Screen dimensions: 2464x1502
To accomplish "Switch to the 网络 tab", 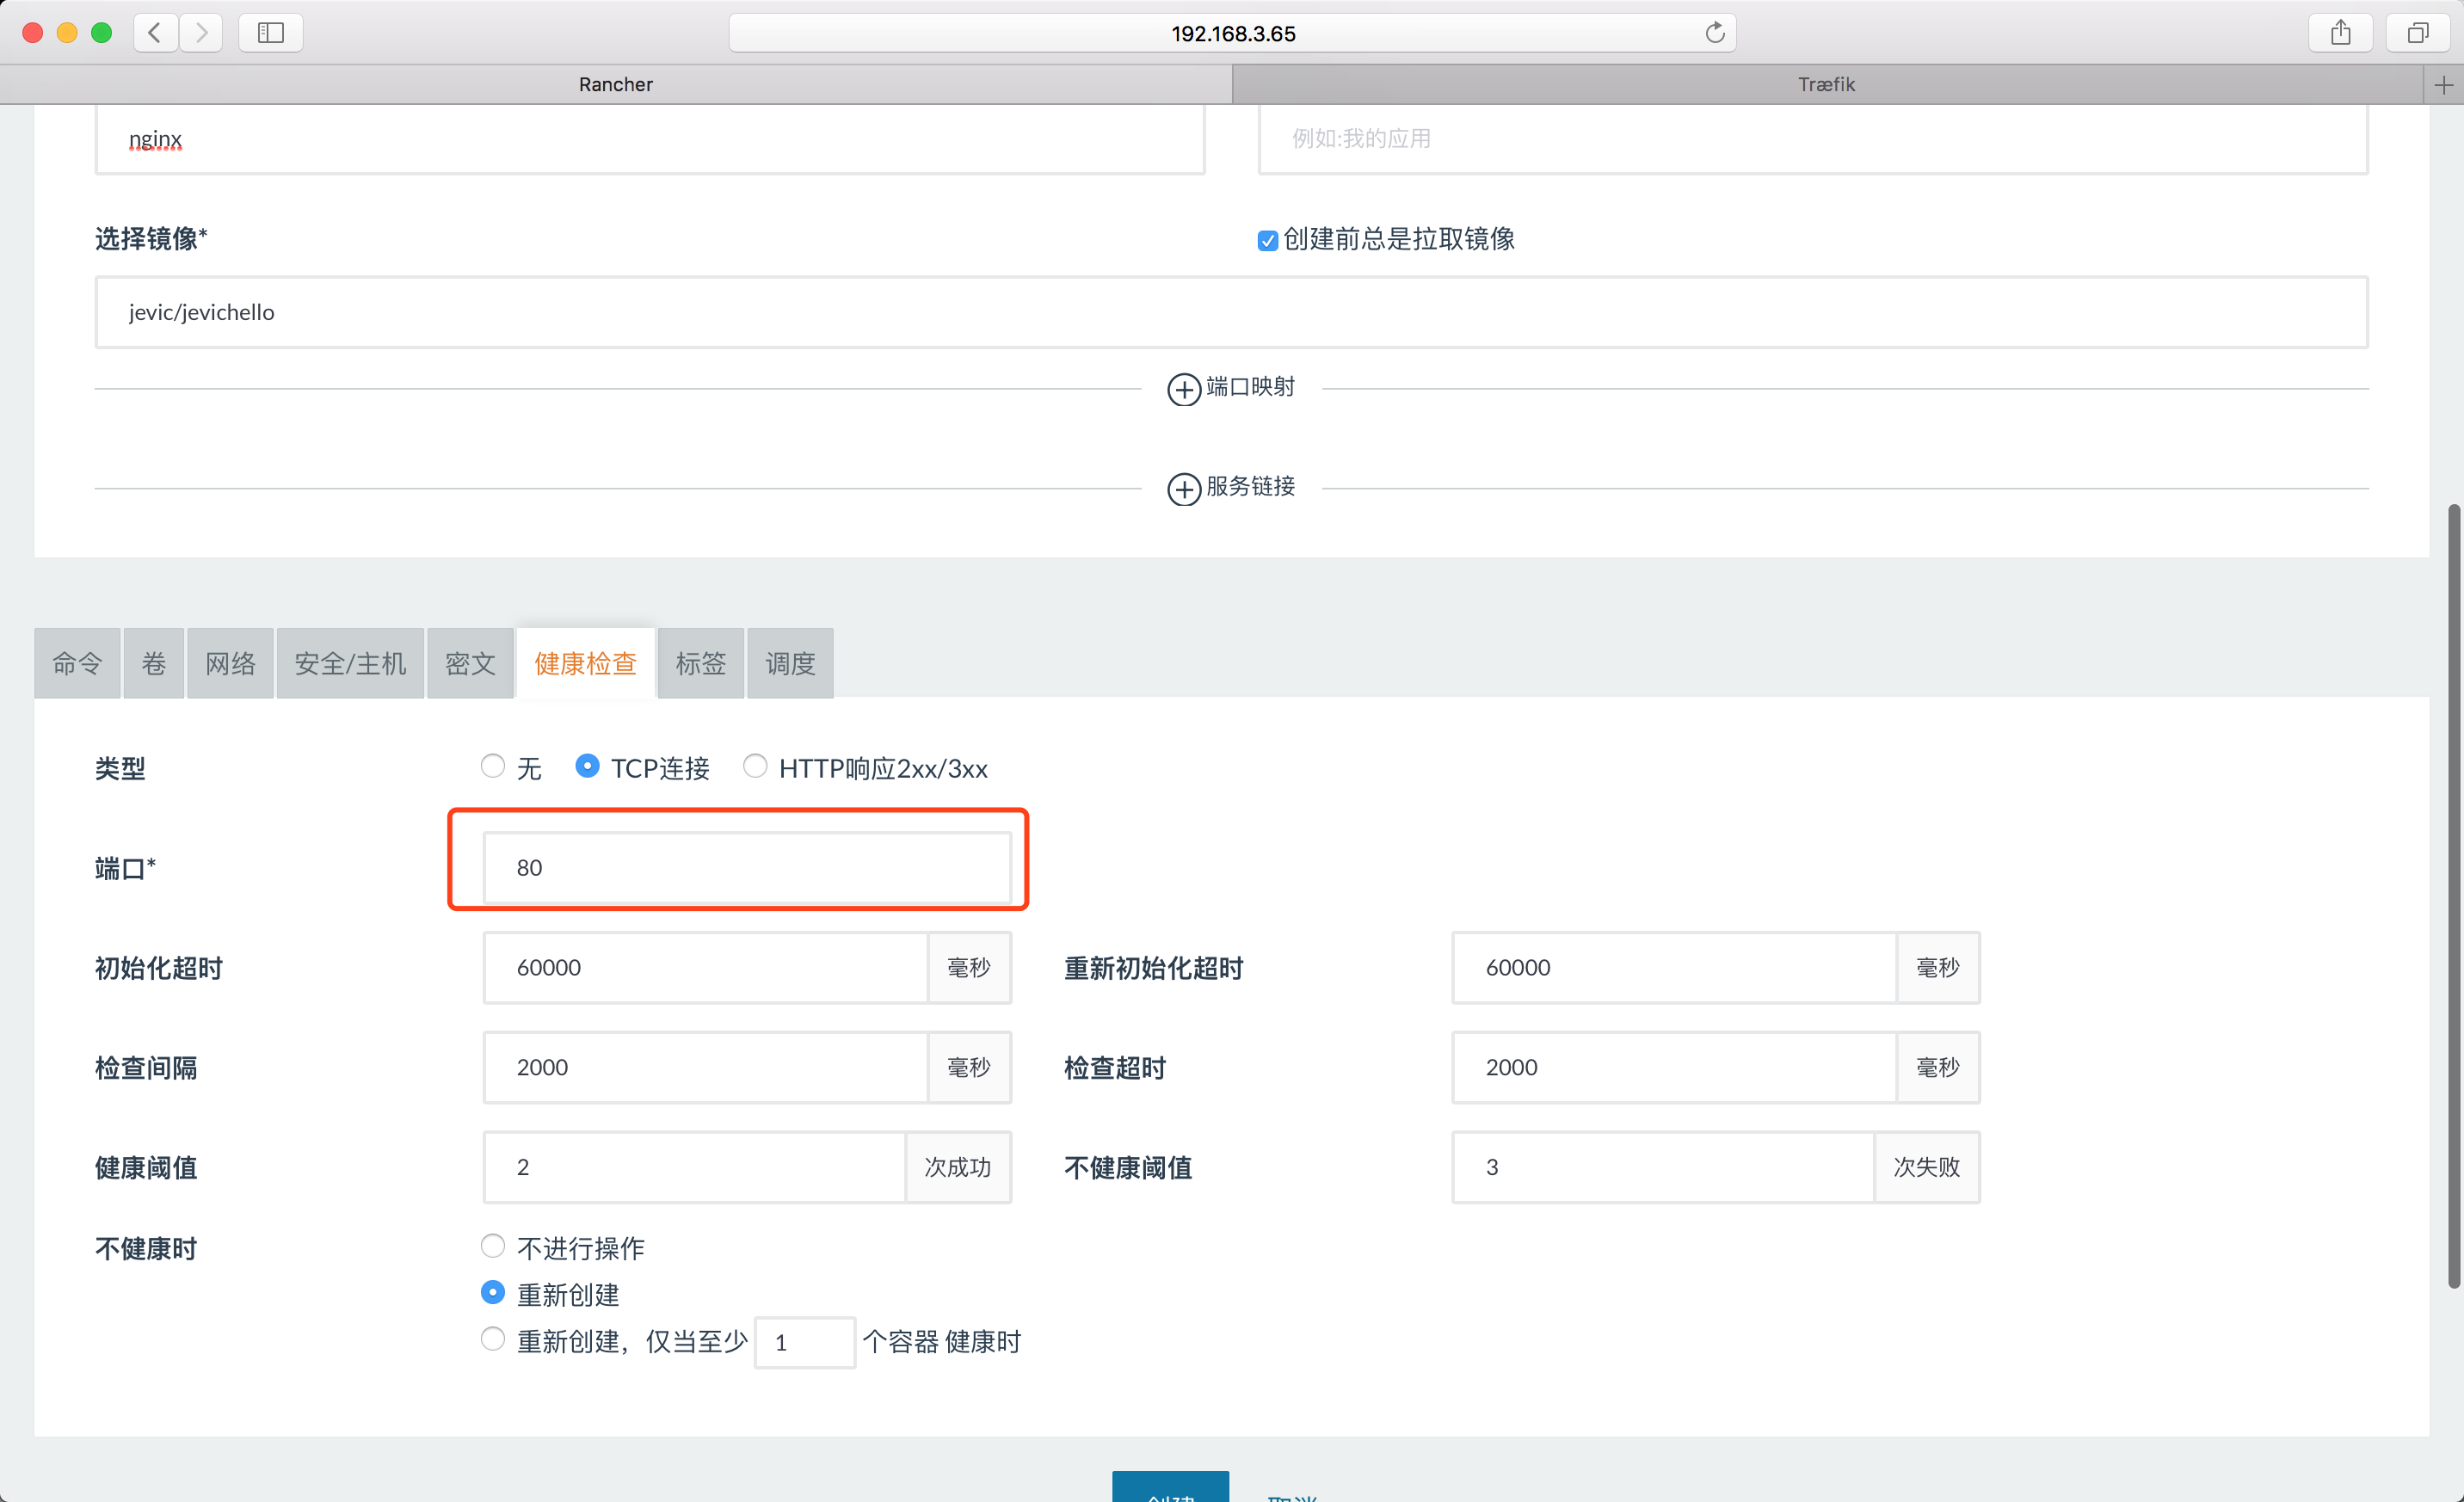I will (230, 663).
